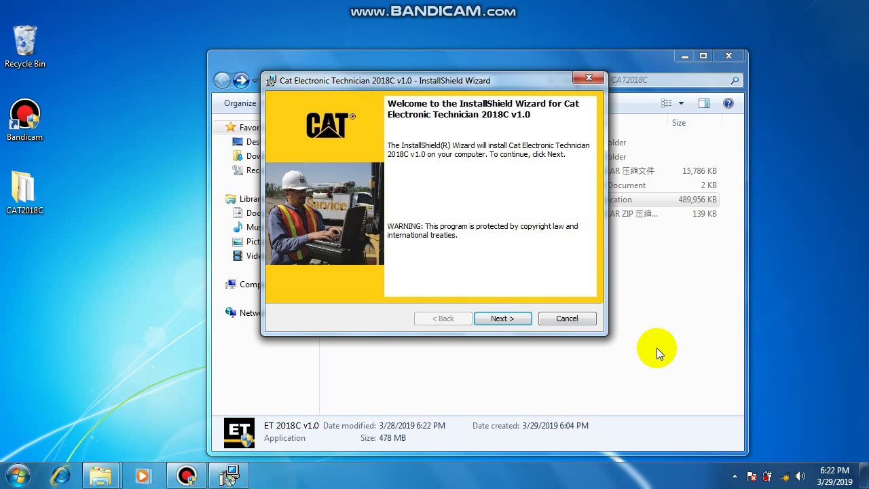Image resolution: width=869 pixels, height=489 pixels.
Task: Select the Computer icon in navigation pane
Action: [231, 285]
